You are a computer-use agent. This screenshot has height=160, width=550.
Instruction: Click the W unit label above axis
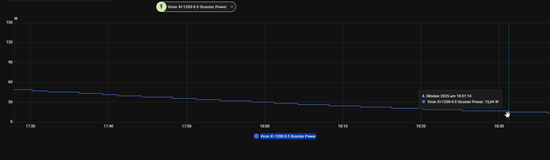pos(16,18)
